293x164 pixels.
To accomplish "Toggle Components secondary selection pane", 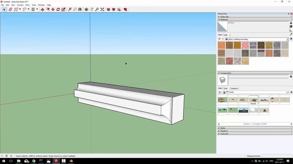I will pos(291,77).
